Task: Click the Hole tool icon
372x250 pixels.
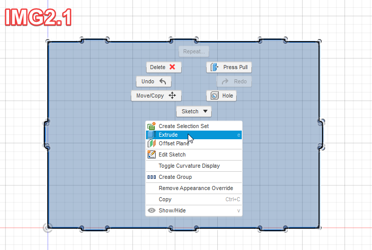Action: (214, 96)
